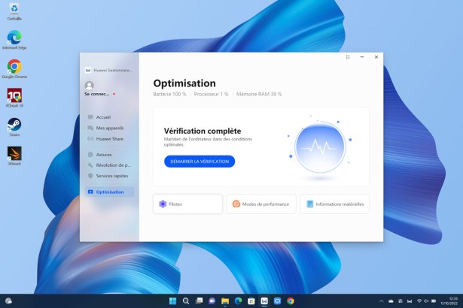This screenshot has height=308, width=463.
Task: Click the Vérification complète heading
Action: [203, 131]
